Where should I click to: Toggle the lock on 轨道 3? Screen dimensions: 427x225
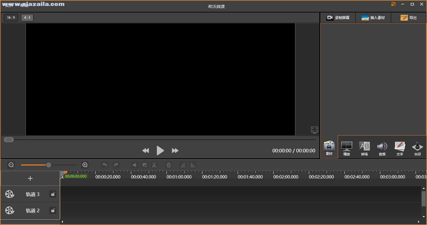click(x=53, y=194)
